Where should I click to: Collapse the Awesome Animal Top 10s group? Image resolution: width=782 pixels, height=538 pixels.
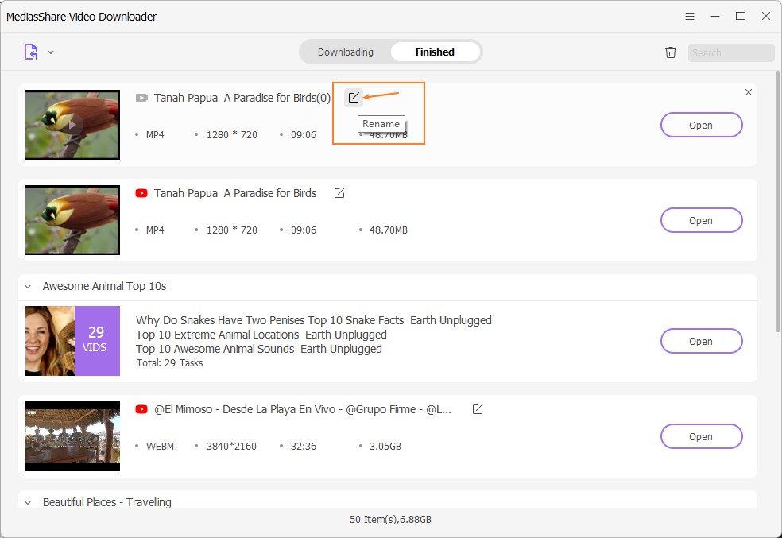point(29,287)
